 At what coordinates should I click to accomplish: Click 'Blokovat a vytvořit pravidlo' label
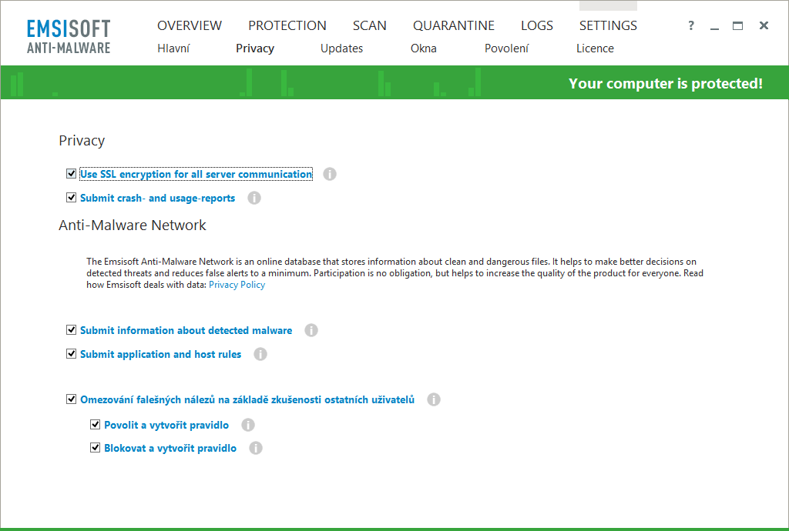[x=170, y=448]
